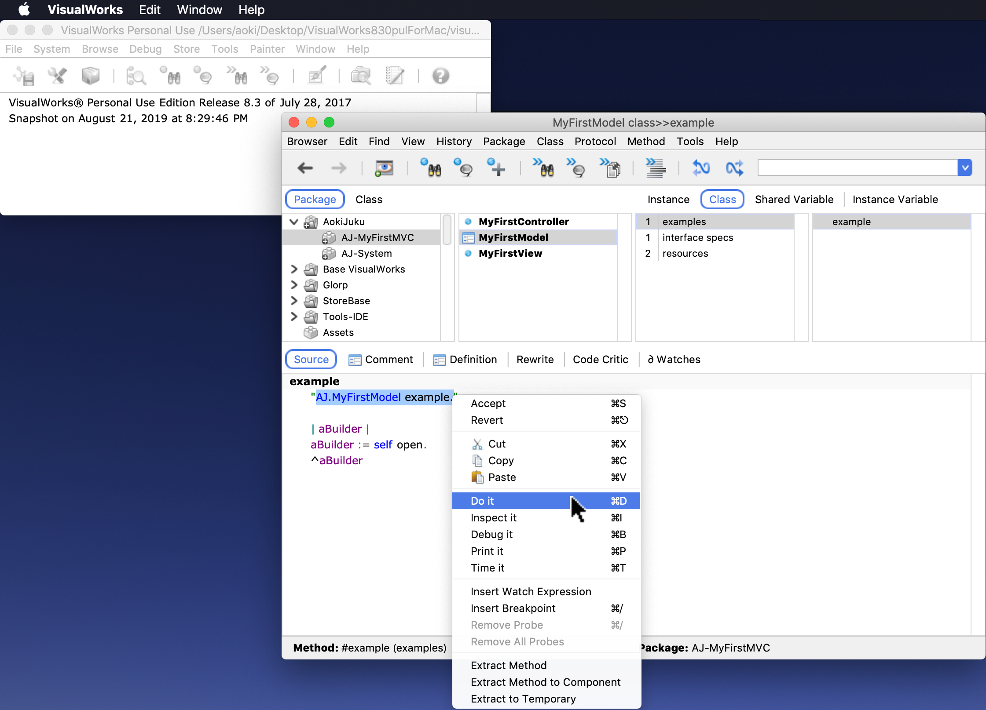986x710 pixels.
Task: Switch to Shared Variable view
Action: (x=794, y=200)
